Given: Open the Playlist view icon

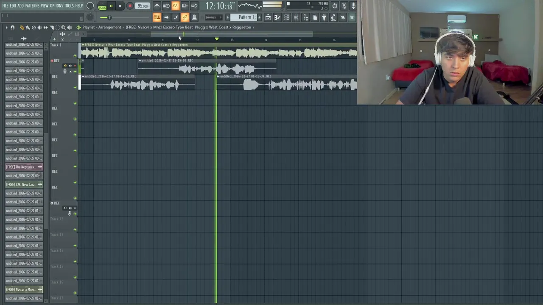Looking at the screenshot, I should click(268, 17).
